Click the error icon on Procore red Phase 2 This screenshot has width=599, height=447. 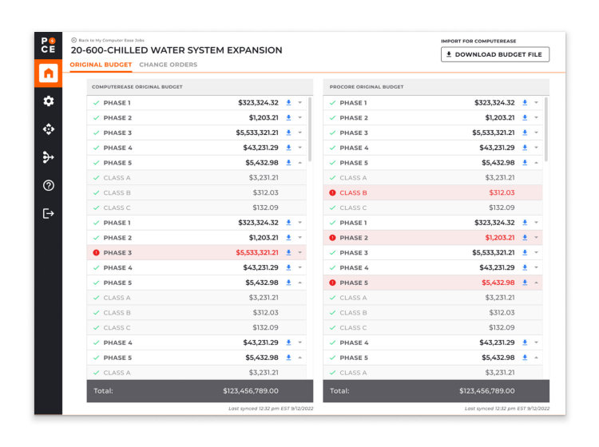[332, 237]
